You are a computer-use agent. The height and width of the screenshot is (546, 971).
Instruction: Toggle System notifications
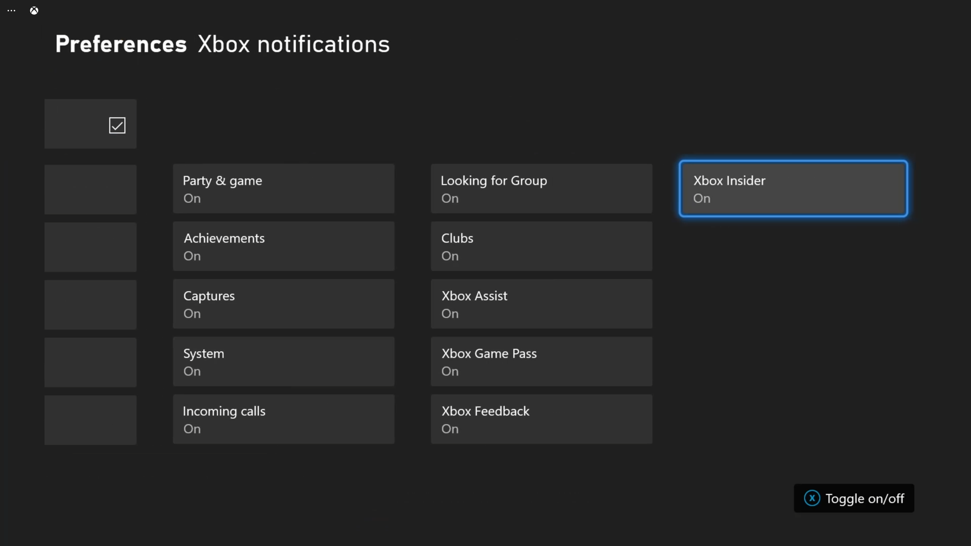click(284, 361)
